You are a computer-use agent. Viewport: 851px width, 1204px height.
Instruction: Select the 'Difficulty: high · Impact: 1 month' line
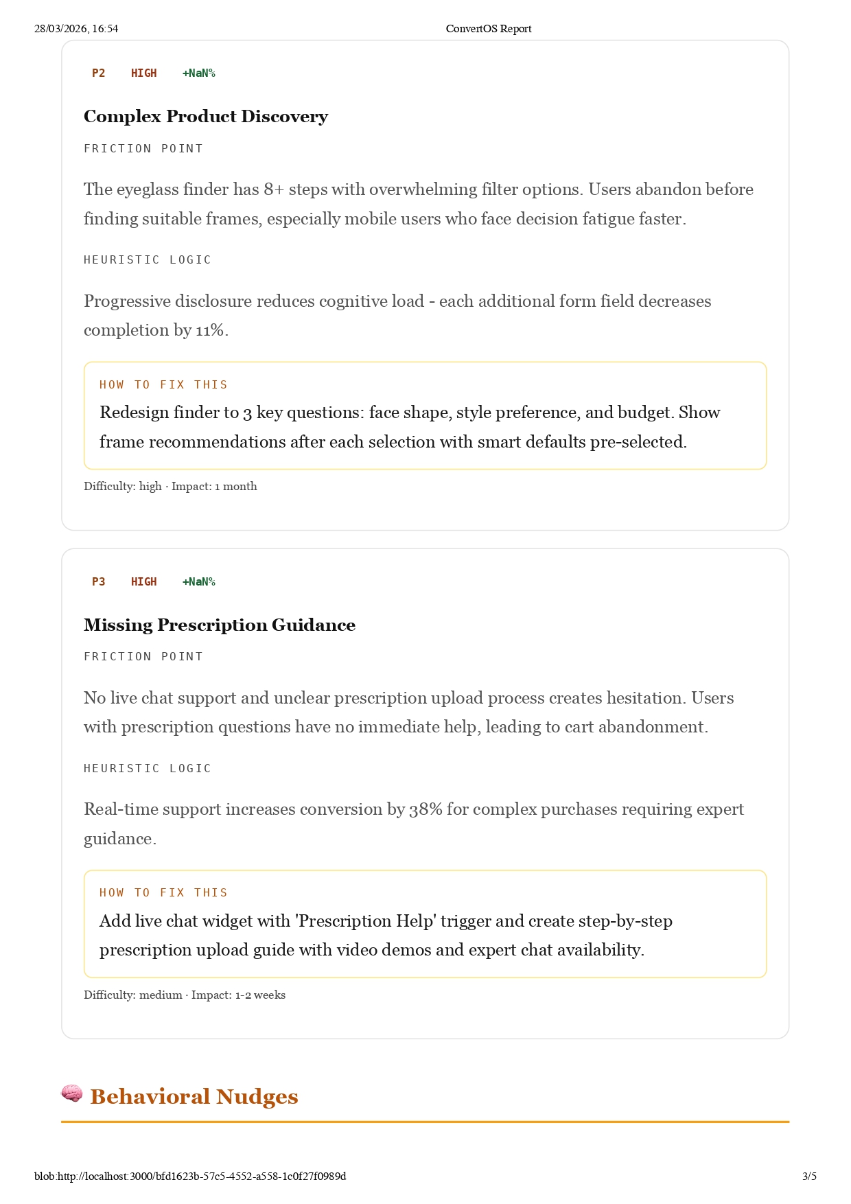click(170, 487)
